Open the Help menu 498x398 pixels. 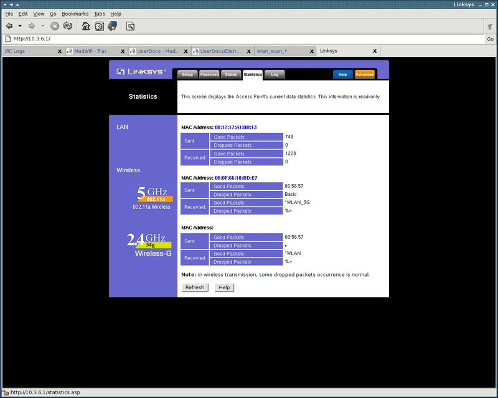[x=116, y=14]
